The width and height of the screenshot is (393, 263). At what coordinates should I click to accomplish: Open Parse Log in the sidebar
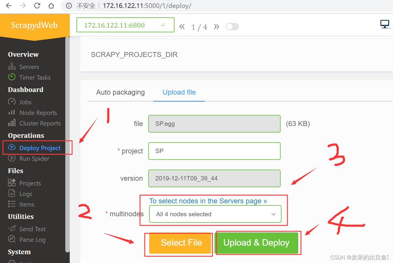pos(32,240)
